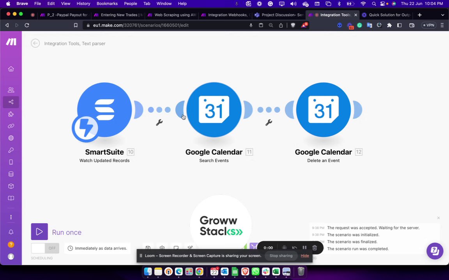The height and width of the screenshot is (280, 449).
Task: Open the Google Calendar Delete an Event module
Action: tap(323, 110)
